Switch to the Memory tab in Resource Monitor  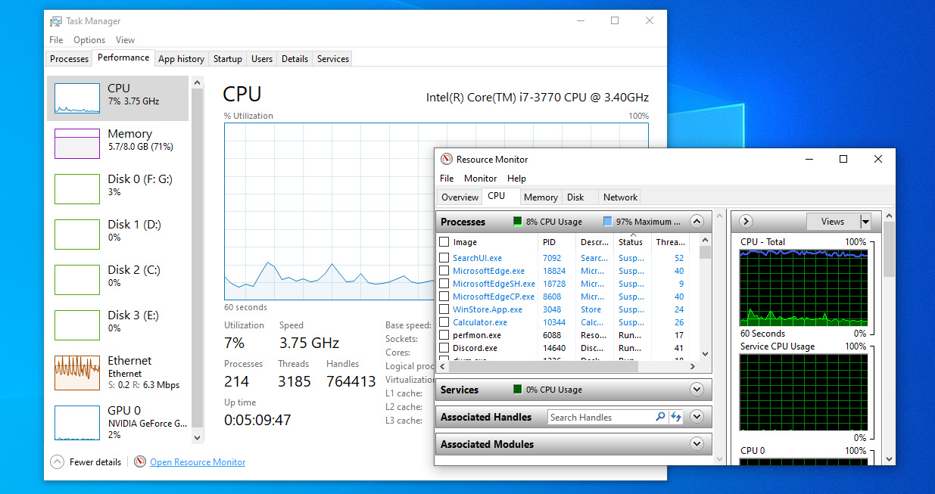pos(541,197)
